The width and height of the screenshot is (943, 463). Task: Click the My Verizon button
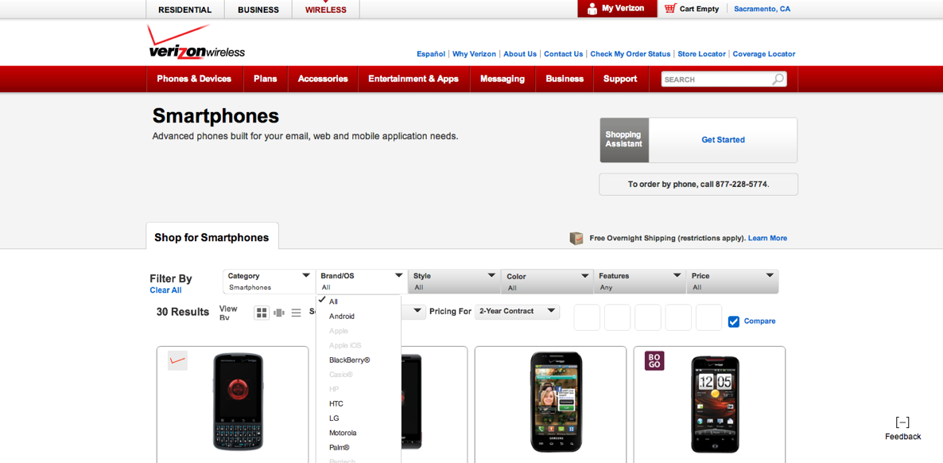point(617,9)
